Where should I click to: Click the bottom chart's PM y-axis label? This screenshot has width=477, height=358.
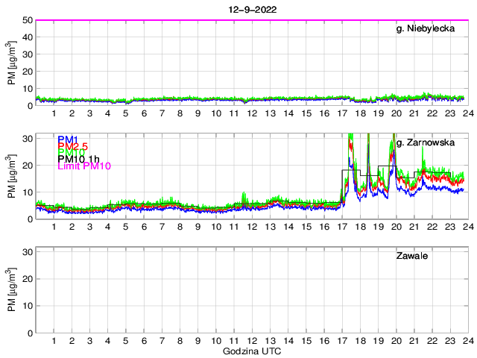12,291
